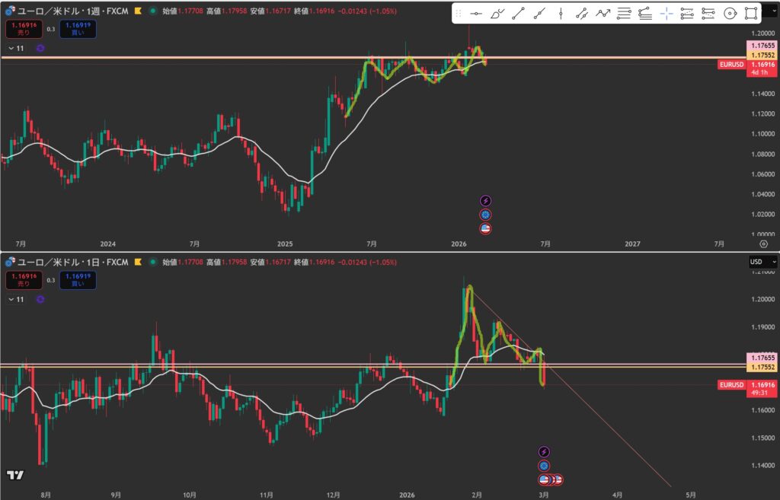This screenshot has height=500, width=780.
Task: Select the circle shape drawing tool
Action: pyautogui.click(x=730, y=13)
